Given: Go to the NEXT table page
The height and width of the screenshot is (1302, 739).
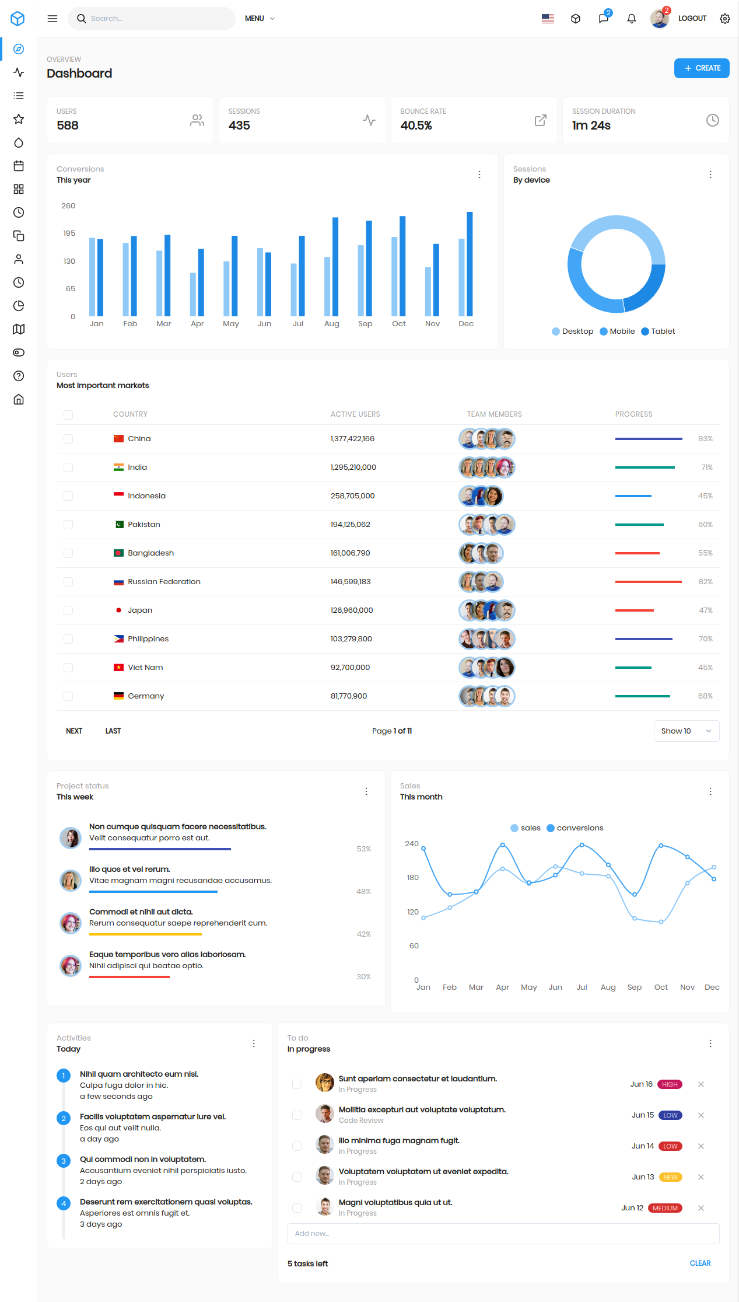Looking at the screenshot, I should coord(74,731).
